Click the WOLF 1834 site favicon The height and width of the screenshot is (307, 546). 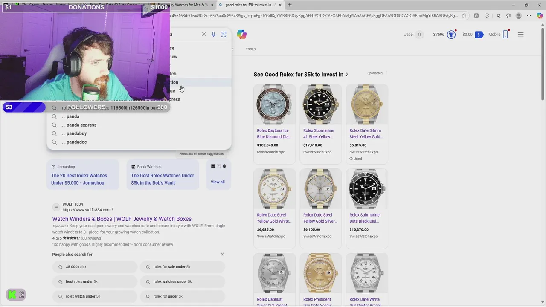coord(56,207)
